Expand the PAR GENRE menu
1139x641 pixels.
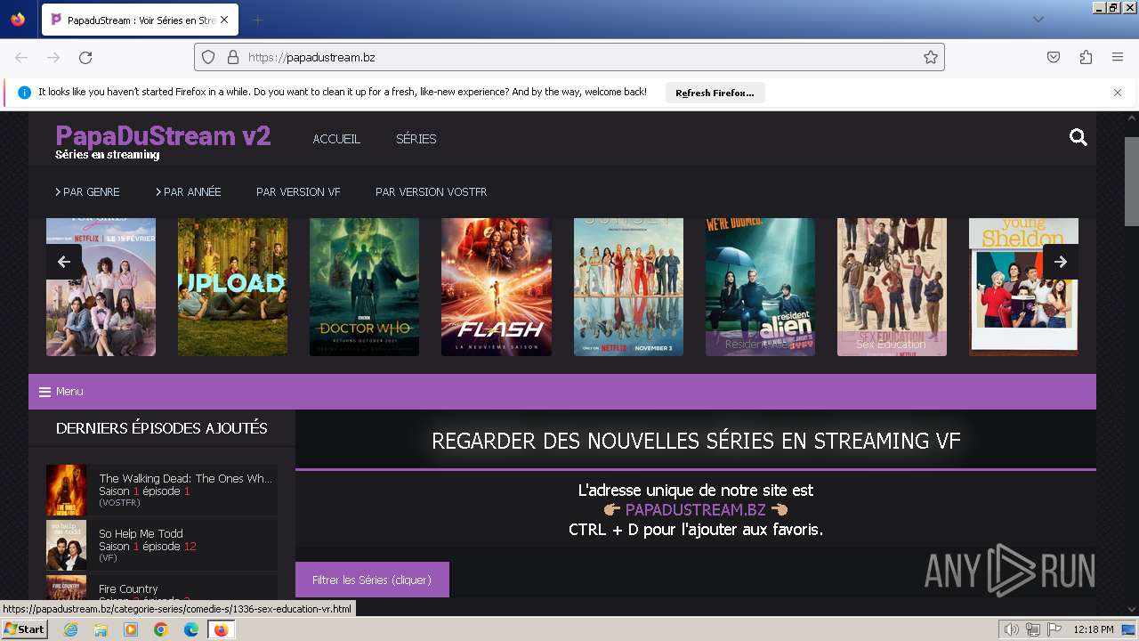click(87, 191)
